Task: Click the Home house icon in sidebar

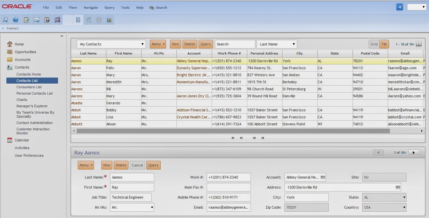Action: [9, 44]
